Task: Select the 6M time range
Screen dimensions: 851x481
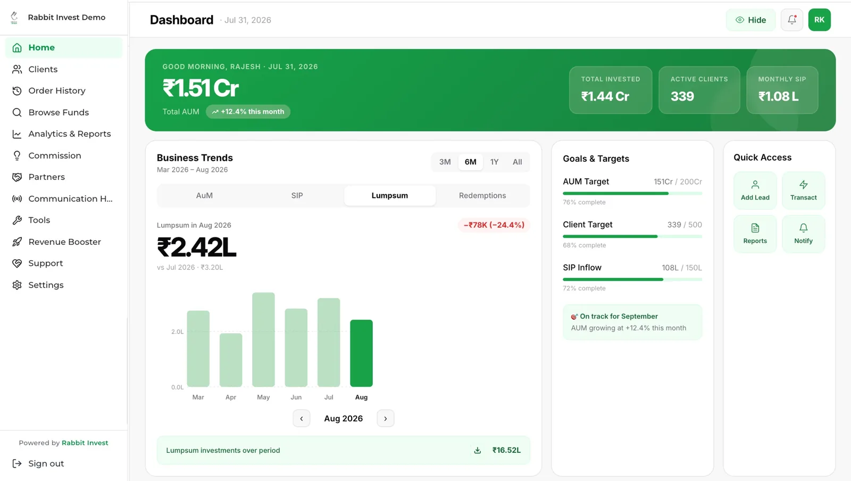Action: (x=471, y=162)
